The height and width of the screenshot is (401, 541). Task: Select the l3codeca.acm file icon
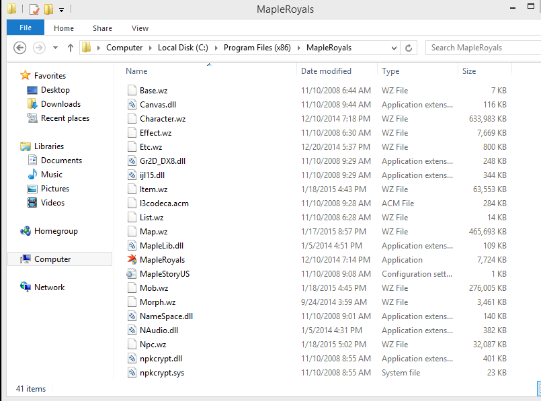(x=132, y=204)
